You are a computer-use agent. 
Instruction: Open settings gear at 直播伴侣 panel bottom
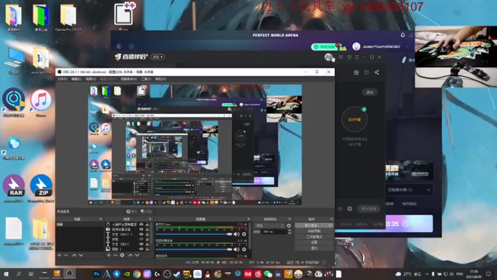click(x=350, y=209)
